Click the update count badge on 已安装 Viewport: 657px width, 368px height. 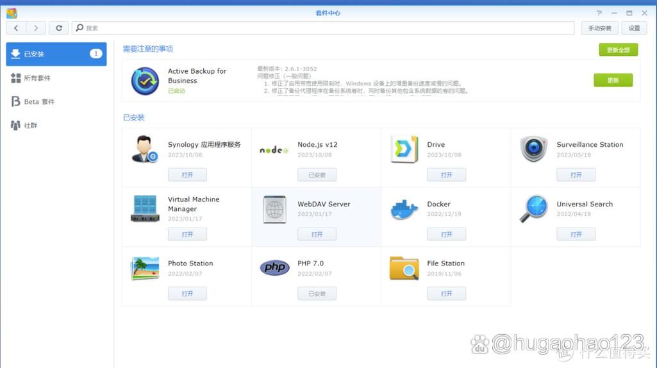(96, 54)
